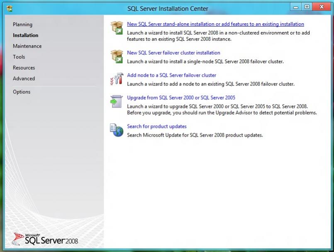
Task: Select the Installation section
Action: coord(26,35)
